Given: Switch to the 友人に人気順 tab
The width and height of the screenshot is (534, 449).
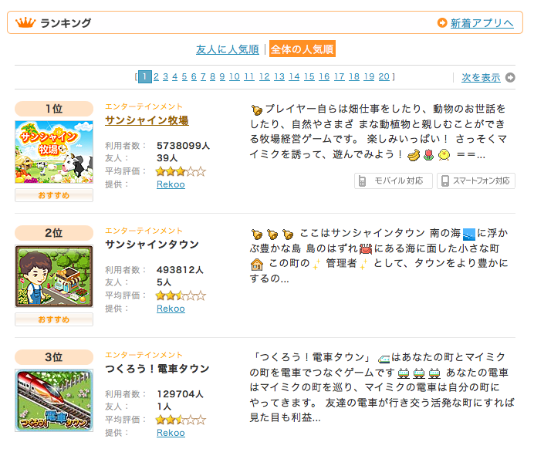Looking at the screenshot, I should 227,49.
